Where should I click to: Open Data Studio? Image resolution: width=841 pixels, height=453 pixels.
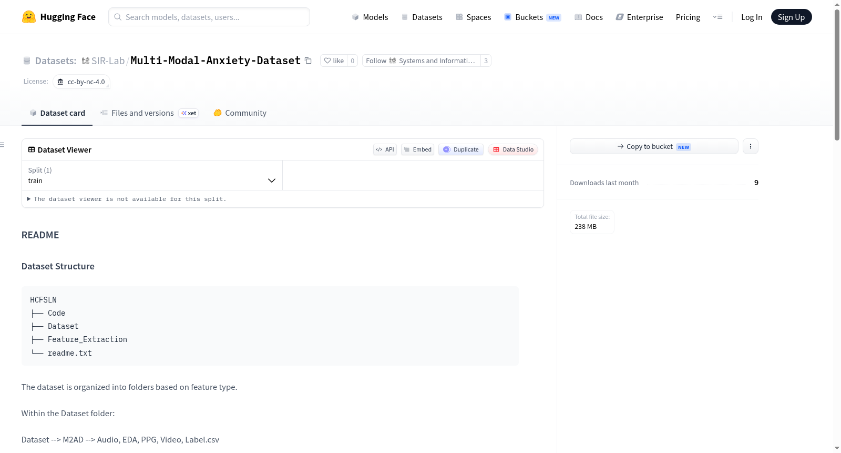click(513, 149)
